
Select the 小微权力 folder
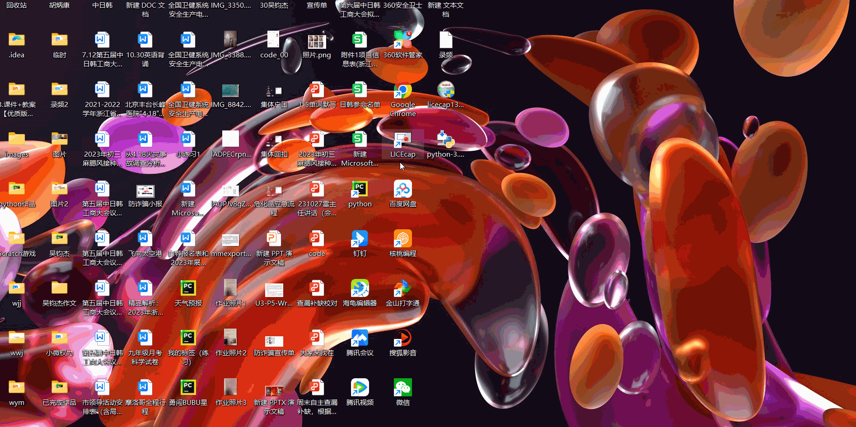click(59, 338)
